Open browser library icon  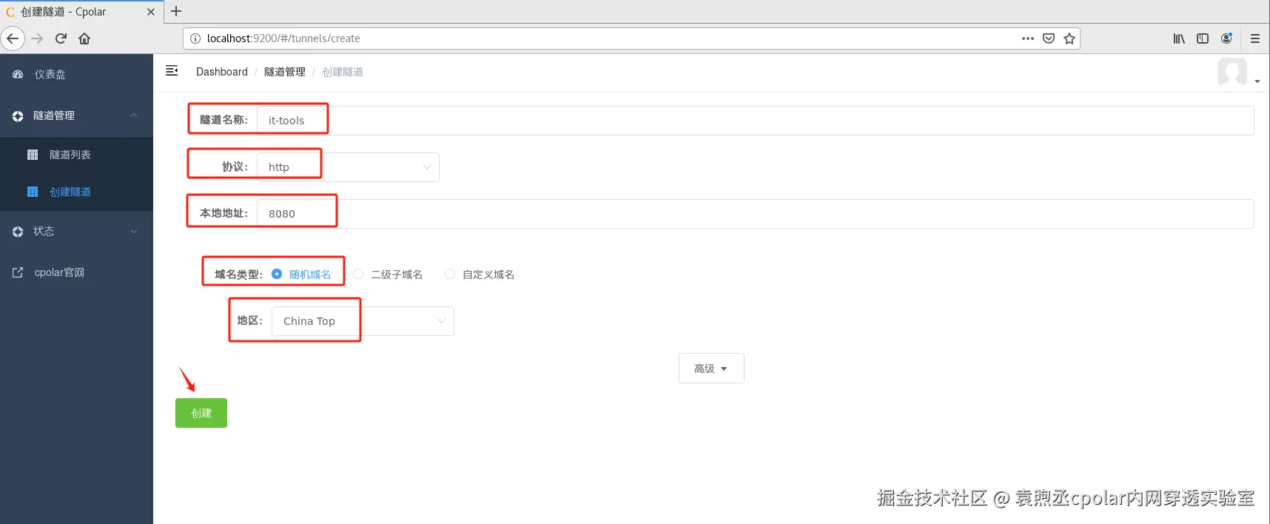coord(1179,38)
